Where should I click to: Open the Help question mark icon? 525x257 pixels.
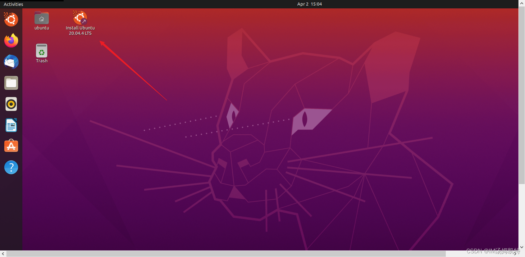pyautogui.click(x=11, y=167)
